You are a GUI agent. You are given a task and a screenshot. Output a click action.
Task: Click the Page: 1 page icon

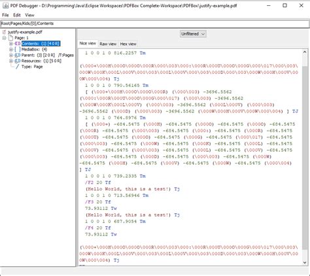click(10, 38)
